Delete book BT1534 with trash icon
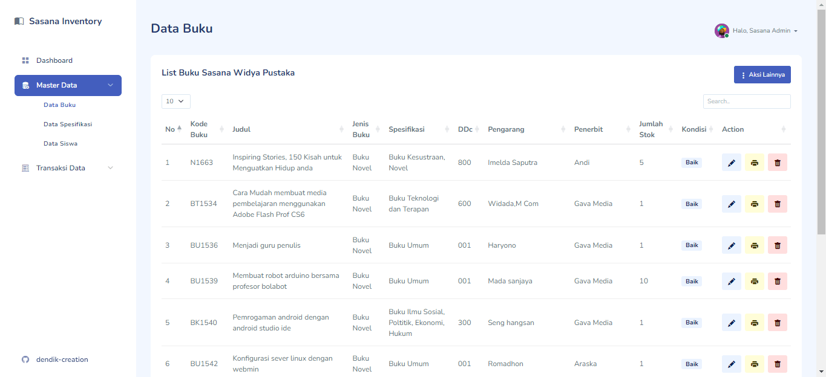The width and height of the screenshot is (826, 377). [778, 204]
